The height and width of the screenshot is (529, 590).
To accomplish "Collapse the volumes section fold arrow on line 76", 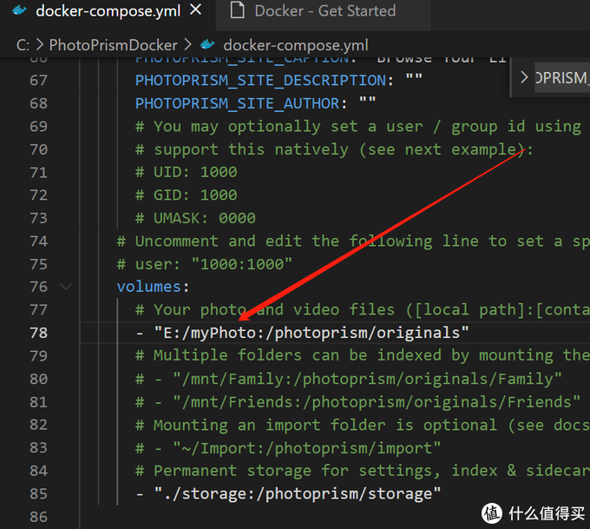I will click(x=66, y=287).
